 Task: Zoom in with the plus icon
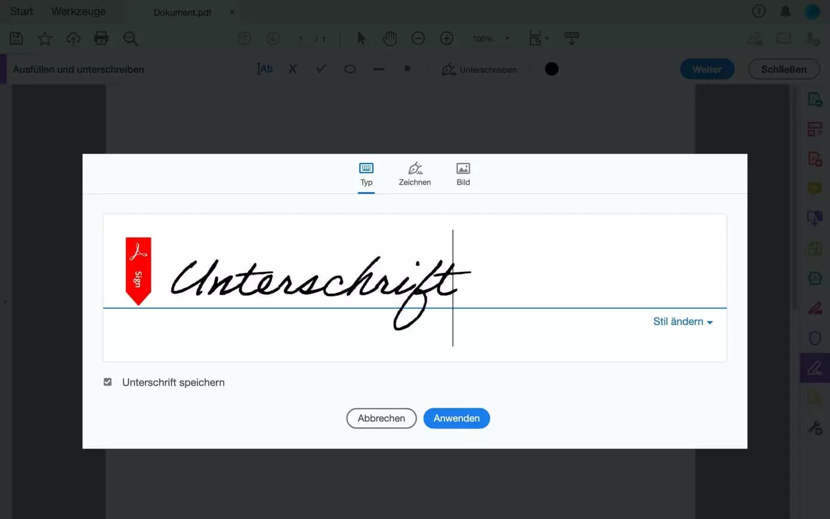pyautogui.click(x=446, y=39)
